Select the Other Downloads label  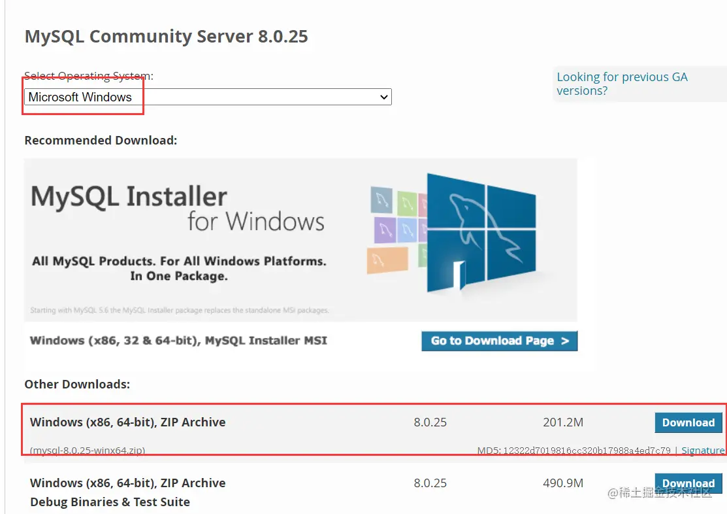point(77,384)
